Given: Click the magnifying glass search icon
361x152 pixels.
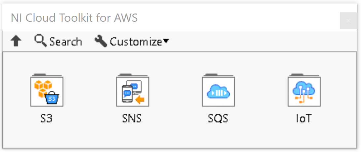Looking at the screenshot, I should coord(41,41).
